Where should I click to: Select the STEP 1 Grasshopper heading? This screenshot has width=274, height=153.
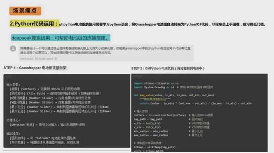(x=35, y=68)
